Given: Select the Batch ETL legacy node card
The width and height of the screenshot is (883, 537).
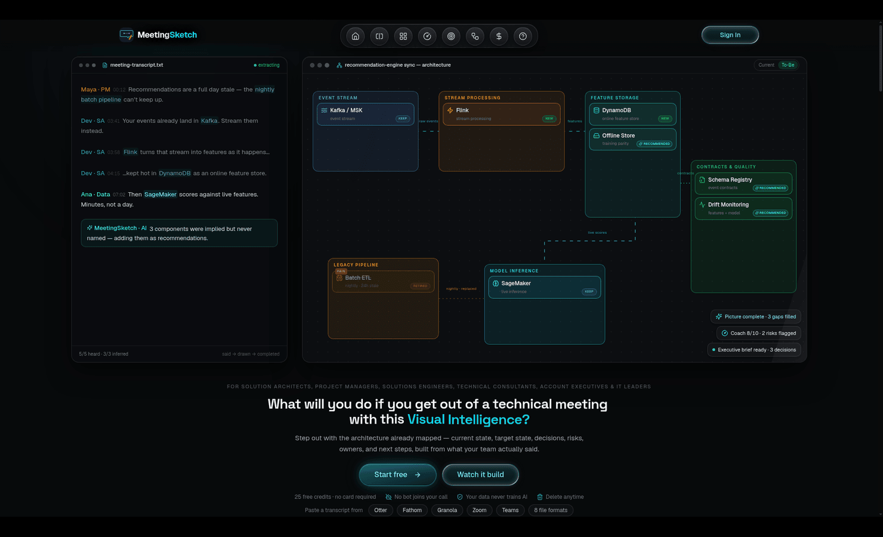Looking at the screenshot, I should [x=383, y=282].
